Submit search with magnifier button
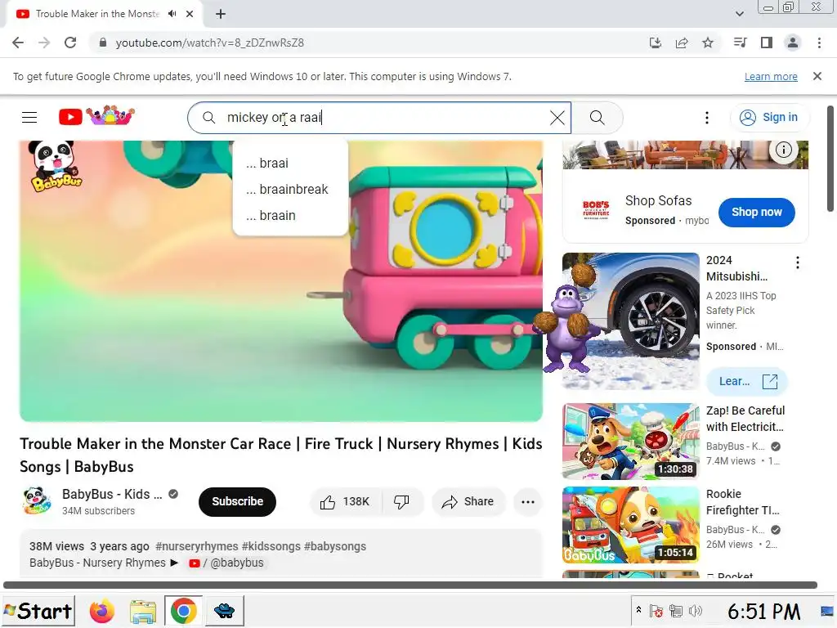 tap(598, 118)
